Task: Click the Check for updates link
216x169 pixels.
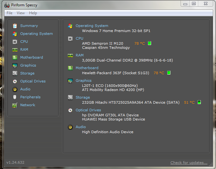Action: [x=189, y=163]
